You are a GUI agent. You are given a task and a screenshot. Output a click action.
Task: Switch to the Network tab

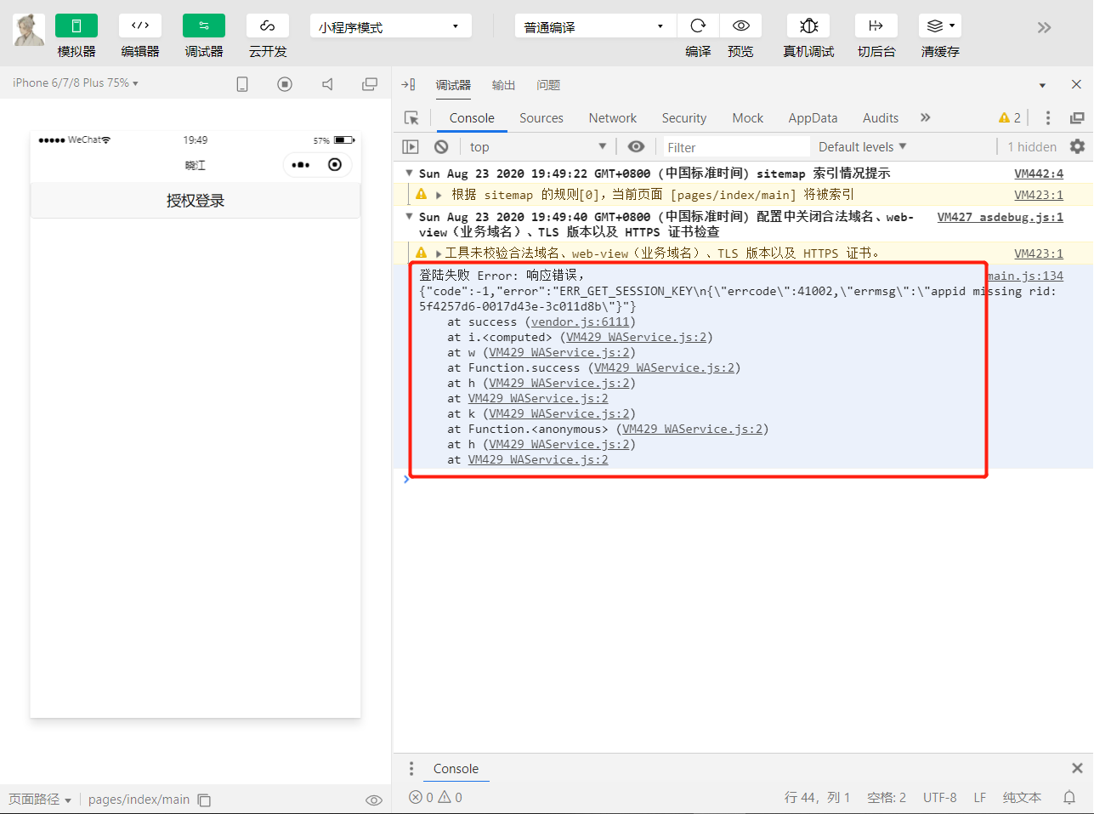click(x=612, y=118)
